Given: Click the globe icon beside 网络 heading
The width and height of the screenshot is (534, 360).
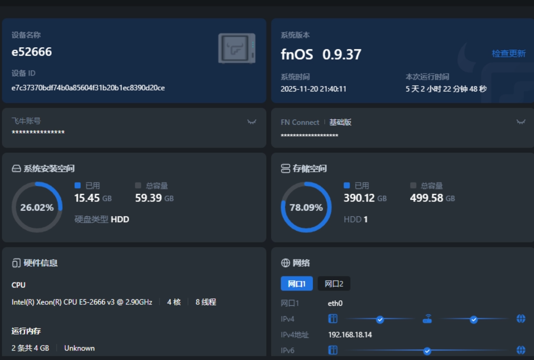Looking at the screenshot, I should coord(286,263).
